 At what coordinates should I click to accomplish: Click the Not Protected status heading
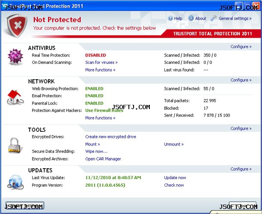tap(57, 20)
